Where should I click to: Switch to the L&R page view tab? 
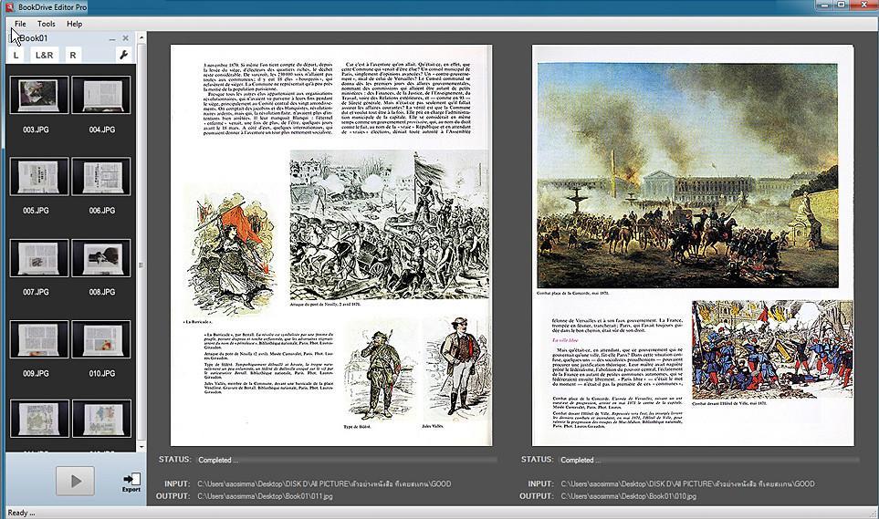45,55
